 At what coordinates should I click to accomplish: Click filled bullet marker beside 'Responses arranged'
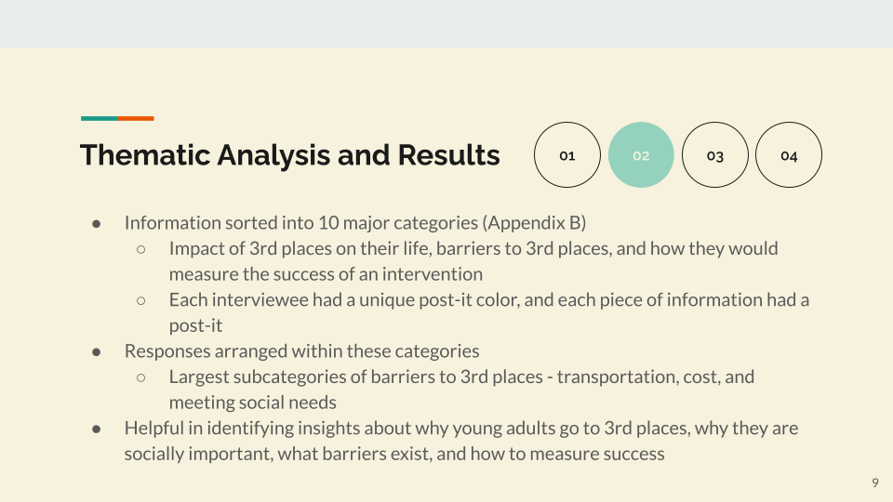96,352
